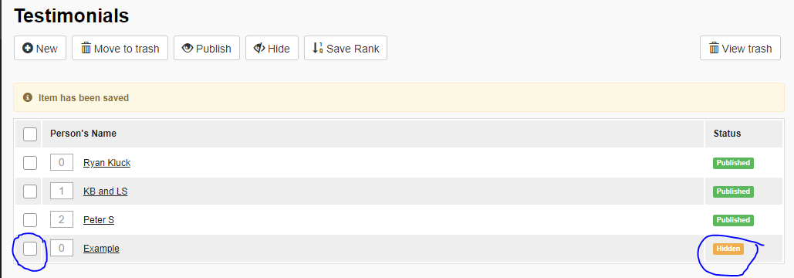
Task: Open the Ryan Kluck testimonial link
Action: pyautogui.click(x=106, y=163)
